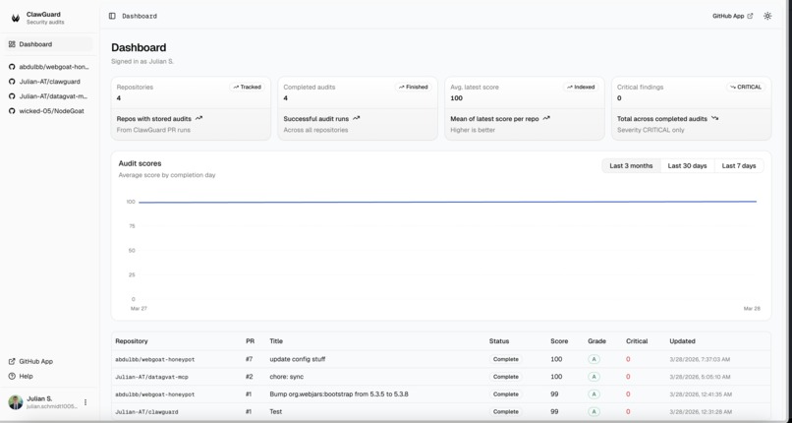Screen dimensions: 792x423
Task: Click external-link icon beside header GitHub App
Action: [750, 16]
